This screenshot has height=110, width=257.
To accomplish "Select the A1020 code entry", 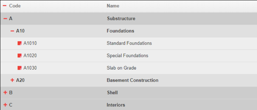I will pyautogui.click(x=30, y=56).
